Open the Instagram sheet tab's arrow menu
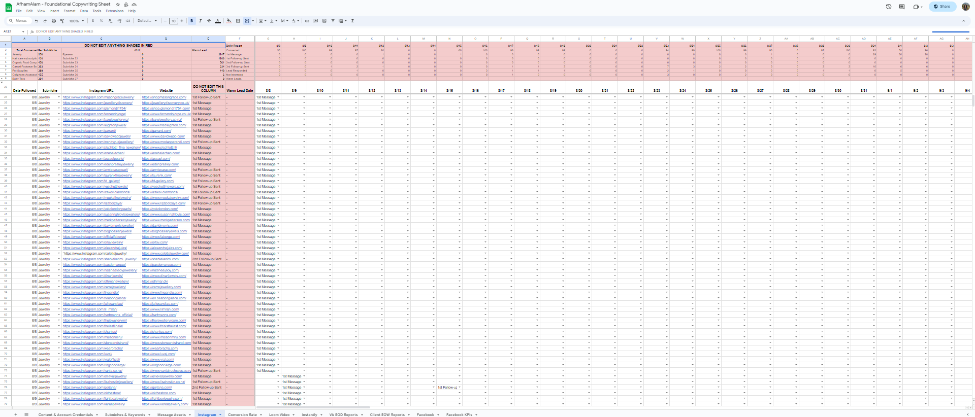This screenshot has height=417, width=975. [220, 414]
